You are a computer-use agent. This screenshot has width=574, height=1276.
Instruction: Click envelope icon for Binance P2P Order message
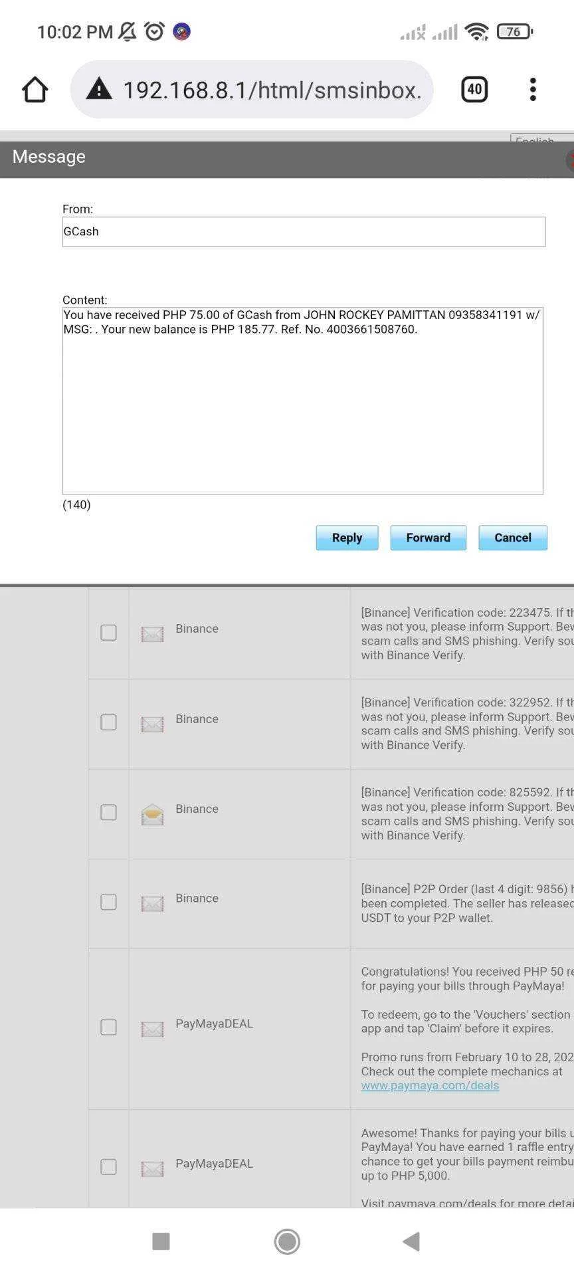152,903
